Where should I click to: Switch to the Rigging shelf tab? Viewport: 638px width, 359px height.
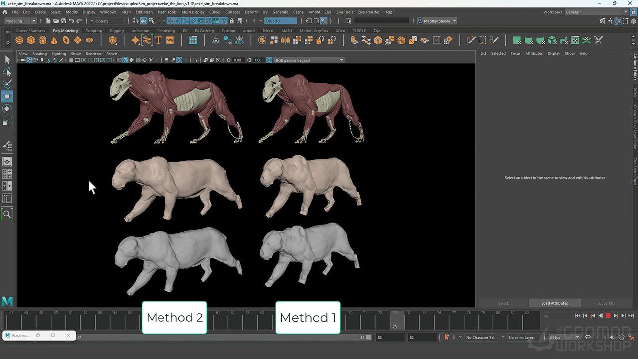[117, 31]
